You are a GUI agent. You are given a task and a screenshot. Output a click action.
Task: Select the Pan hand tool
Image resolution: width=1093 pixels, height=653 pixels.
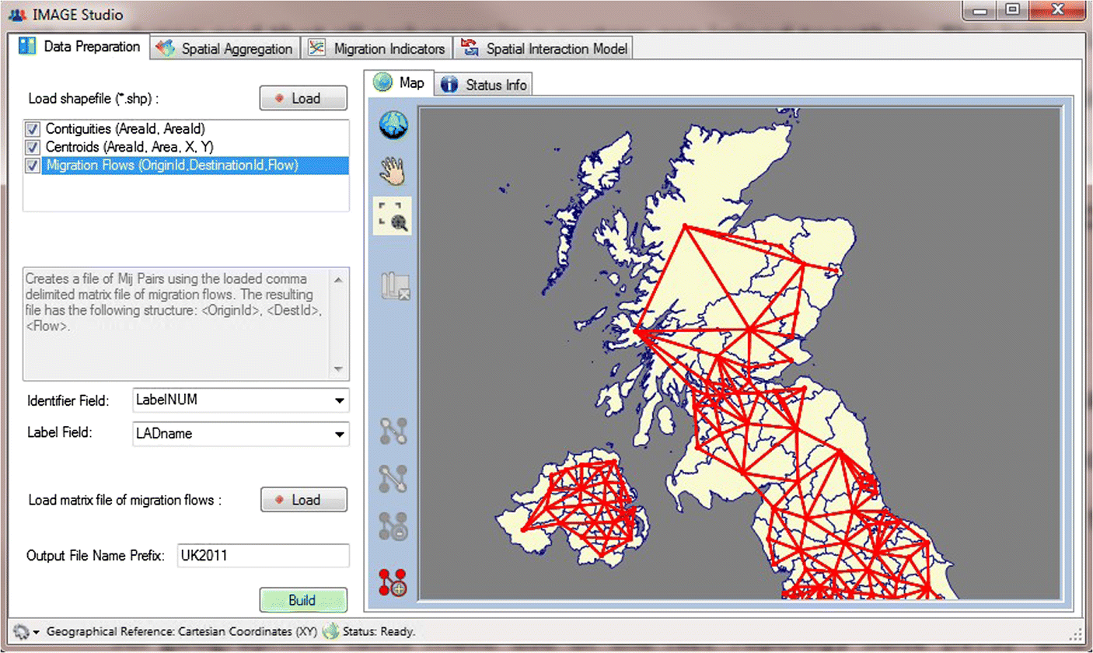394,171
